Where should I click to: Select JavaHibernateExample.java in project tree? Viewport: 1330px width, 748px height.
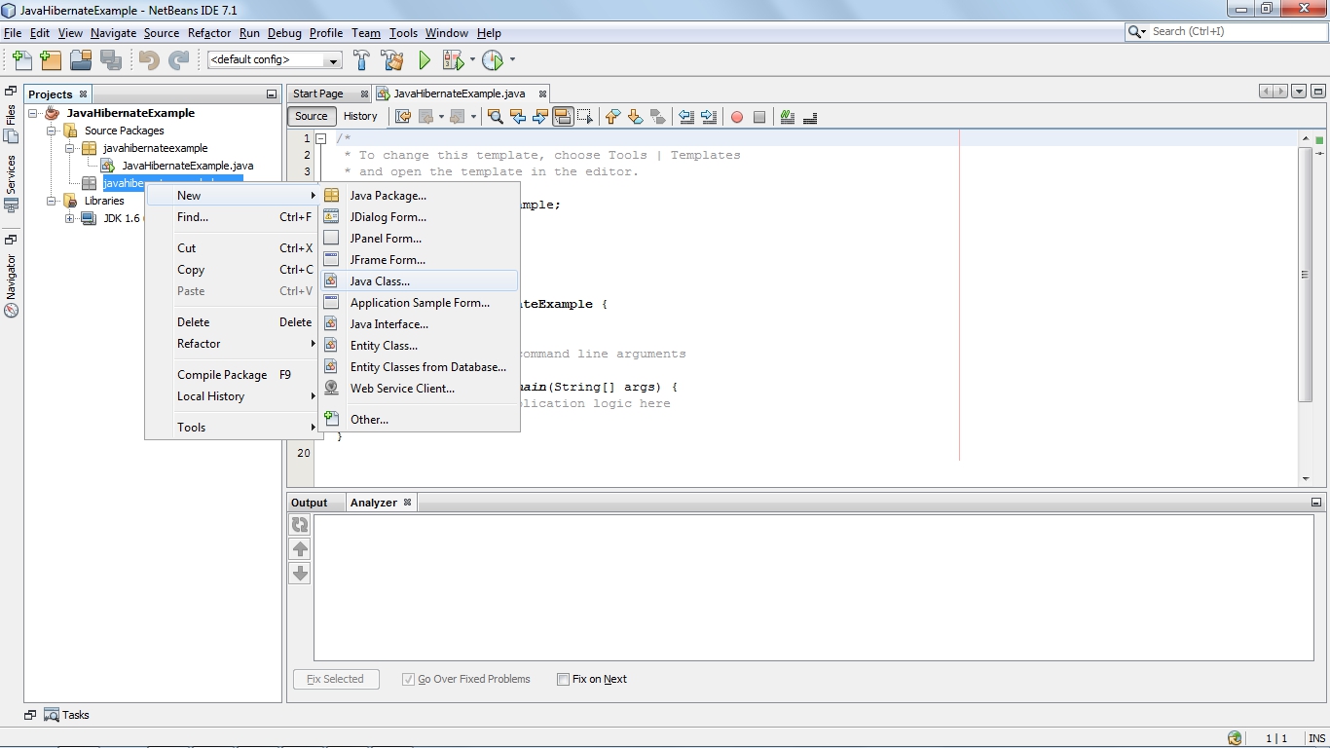point(177,166)
